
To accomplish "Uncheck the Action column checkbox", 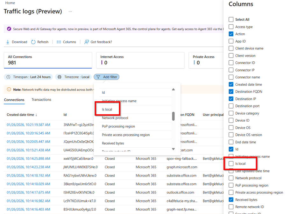I will (231, 34).
